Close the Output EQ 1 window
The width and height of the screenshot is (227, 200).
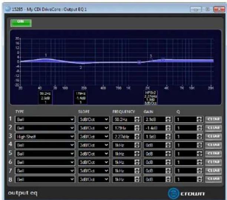tap(219, 9)
